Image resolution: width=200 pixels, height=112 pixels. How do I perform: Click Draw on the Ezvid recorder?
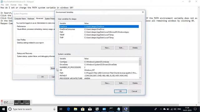pos(27,102)
